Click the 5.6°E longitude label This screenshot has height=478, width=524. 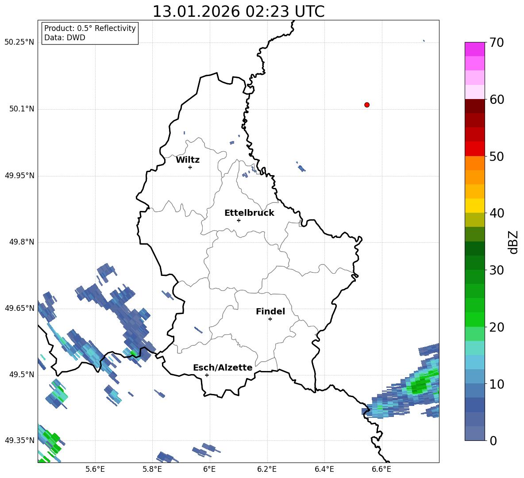(x=95, y=469)
